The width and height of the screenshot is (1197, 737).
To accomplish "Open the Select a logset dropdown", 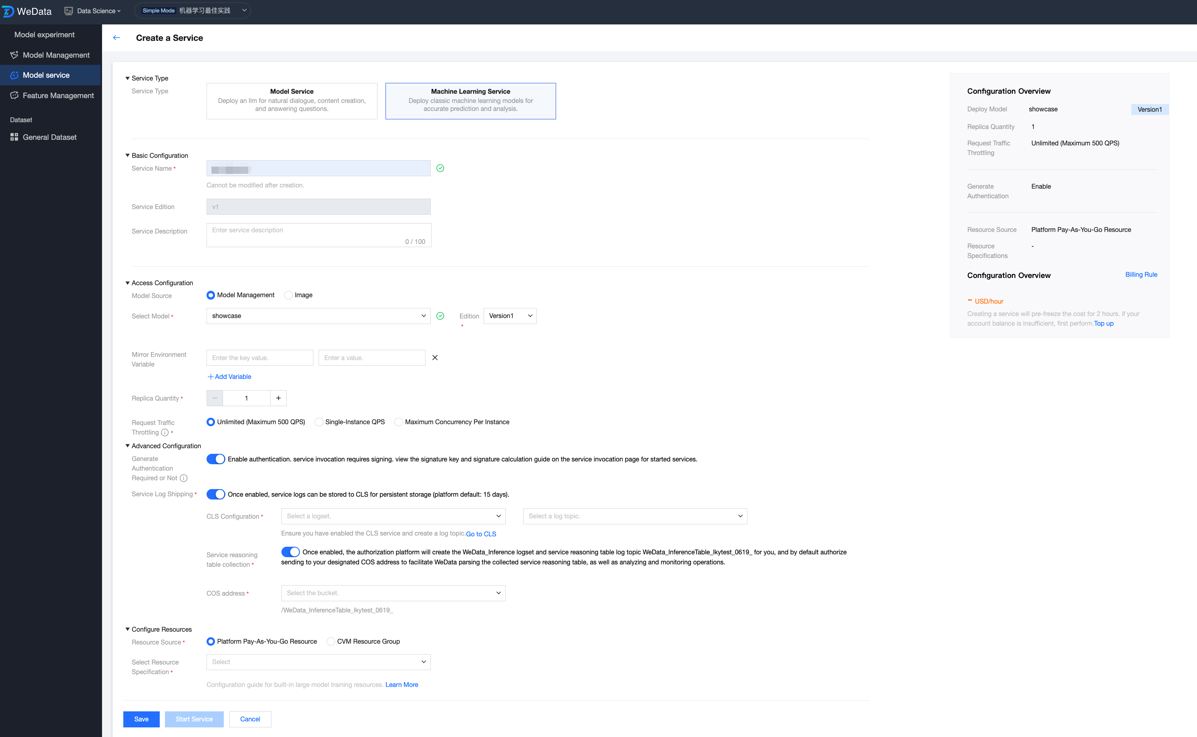I will click(393, 516).
